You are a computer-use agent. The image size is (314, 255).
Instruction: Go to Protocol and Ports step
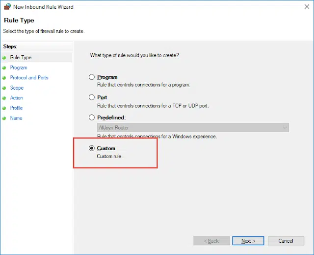tap(29, 78)
